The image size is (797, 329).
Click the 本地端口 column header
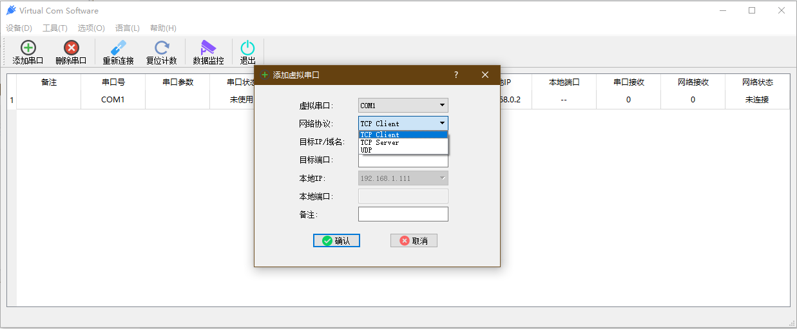564,82
